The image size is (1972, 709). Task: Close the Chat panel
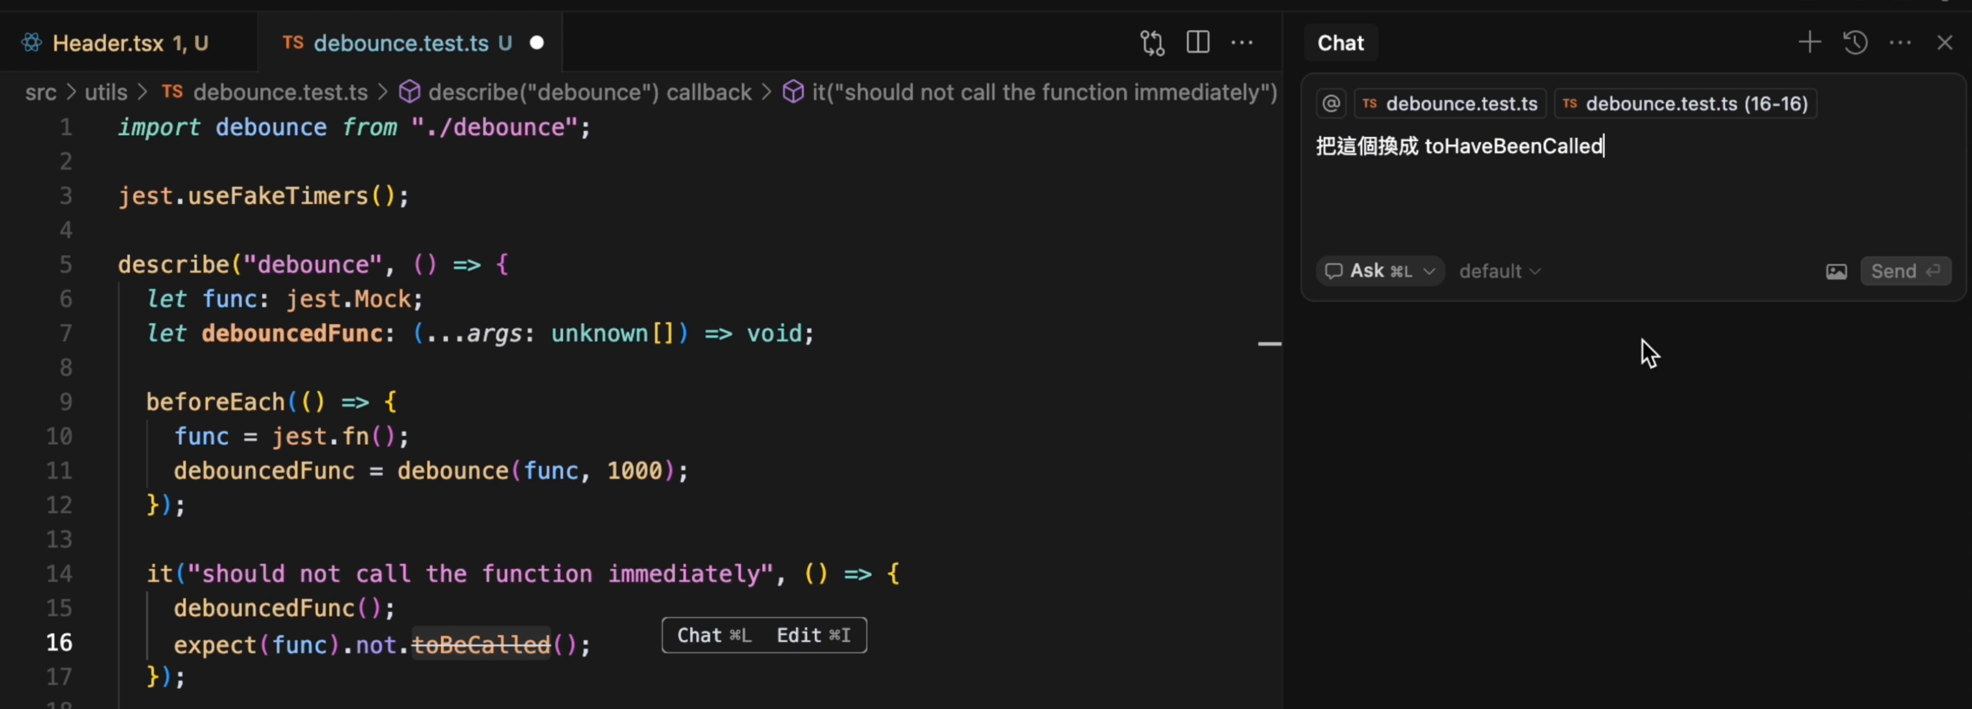pos(1944,42)
